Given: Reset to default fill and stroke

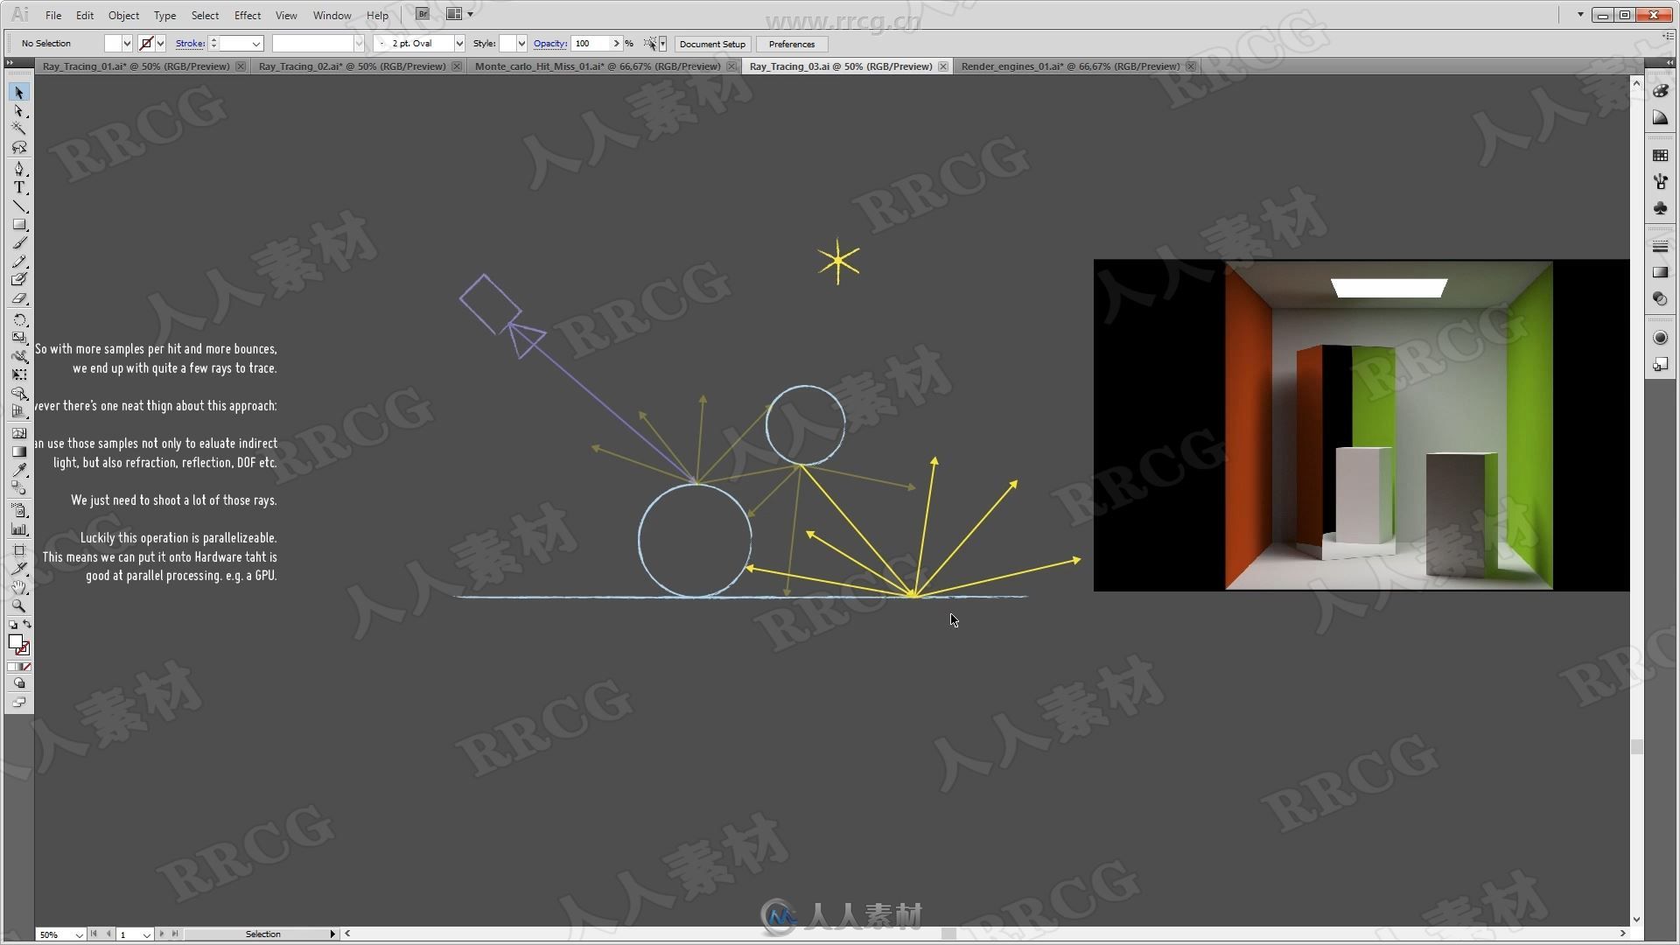Looking at the screenshot, I should point(12,625).
